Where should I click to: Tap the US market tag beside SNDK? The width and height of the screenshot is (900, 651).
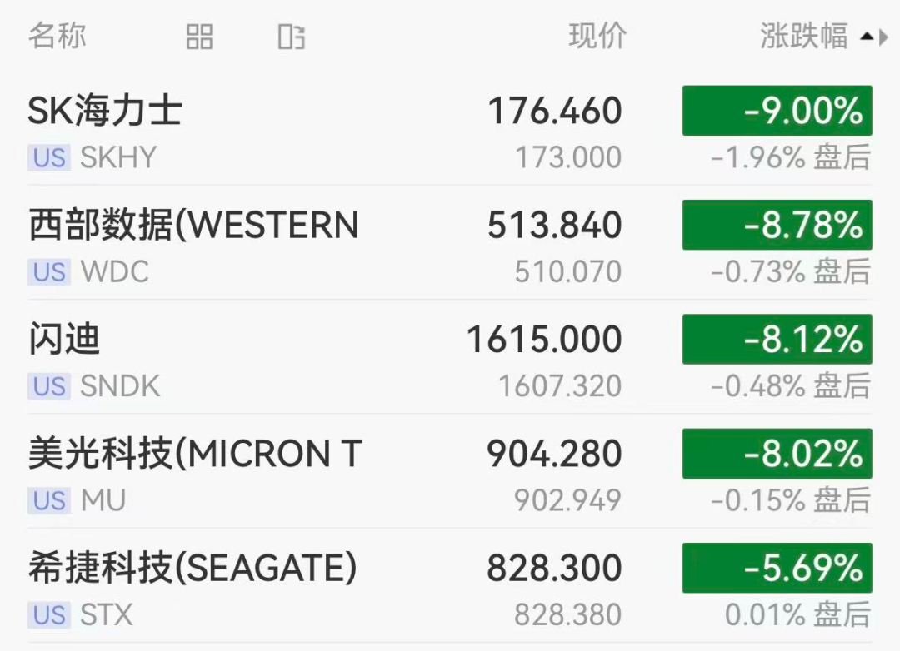(x=49, y=386)
